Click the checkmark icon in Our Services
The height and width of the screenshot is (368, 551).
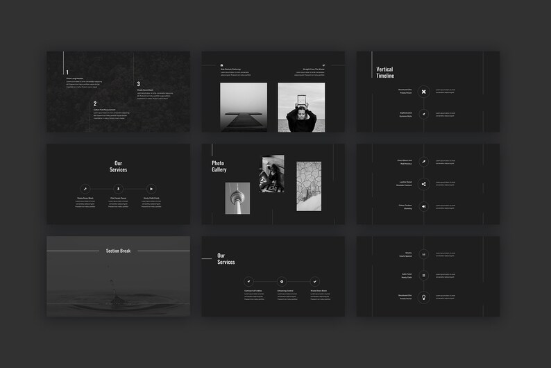[x=315, y=281]
